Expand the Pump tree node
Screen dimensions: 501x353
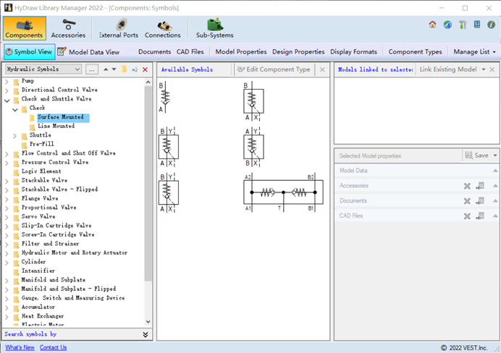7,81
